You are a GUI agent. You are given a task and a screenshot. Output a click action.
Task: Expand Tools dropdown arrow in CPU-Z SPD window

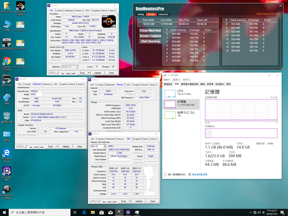click(130, 201)
